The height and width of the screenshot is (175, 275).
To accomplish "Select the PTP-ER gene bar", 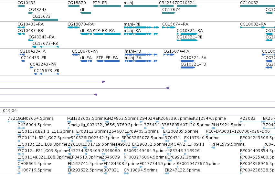I will [107, 6].
